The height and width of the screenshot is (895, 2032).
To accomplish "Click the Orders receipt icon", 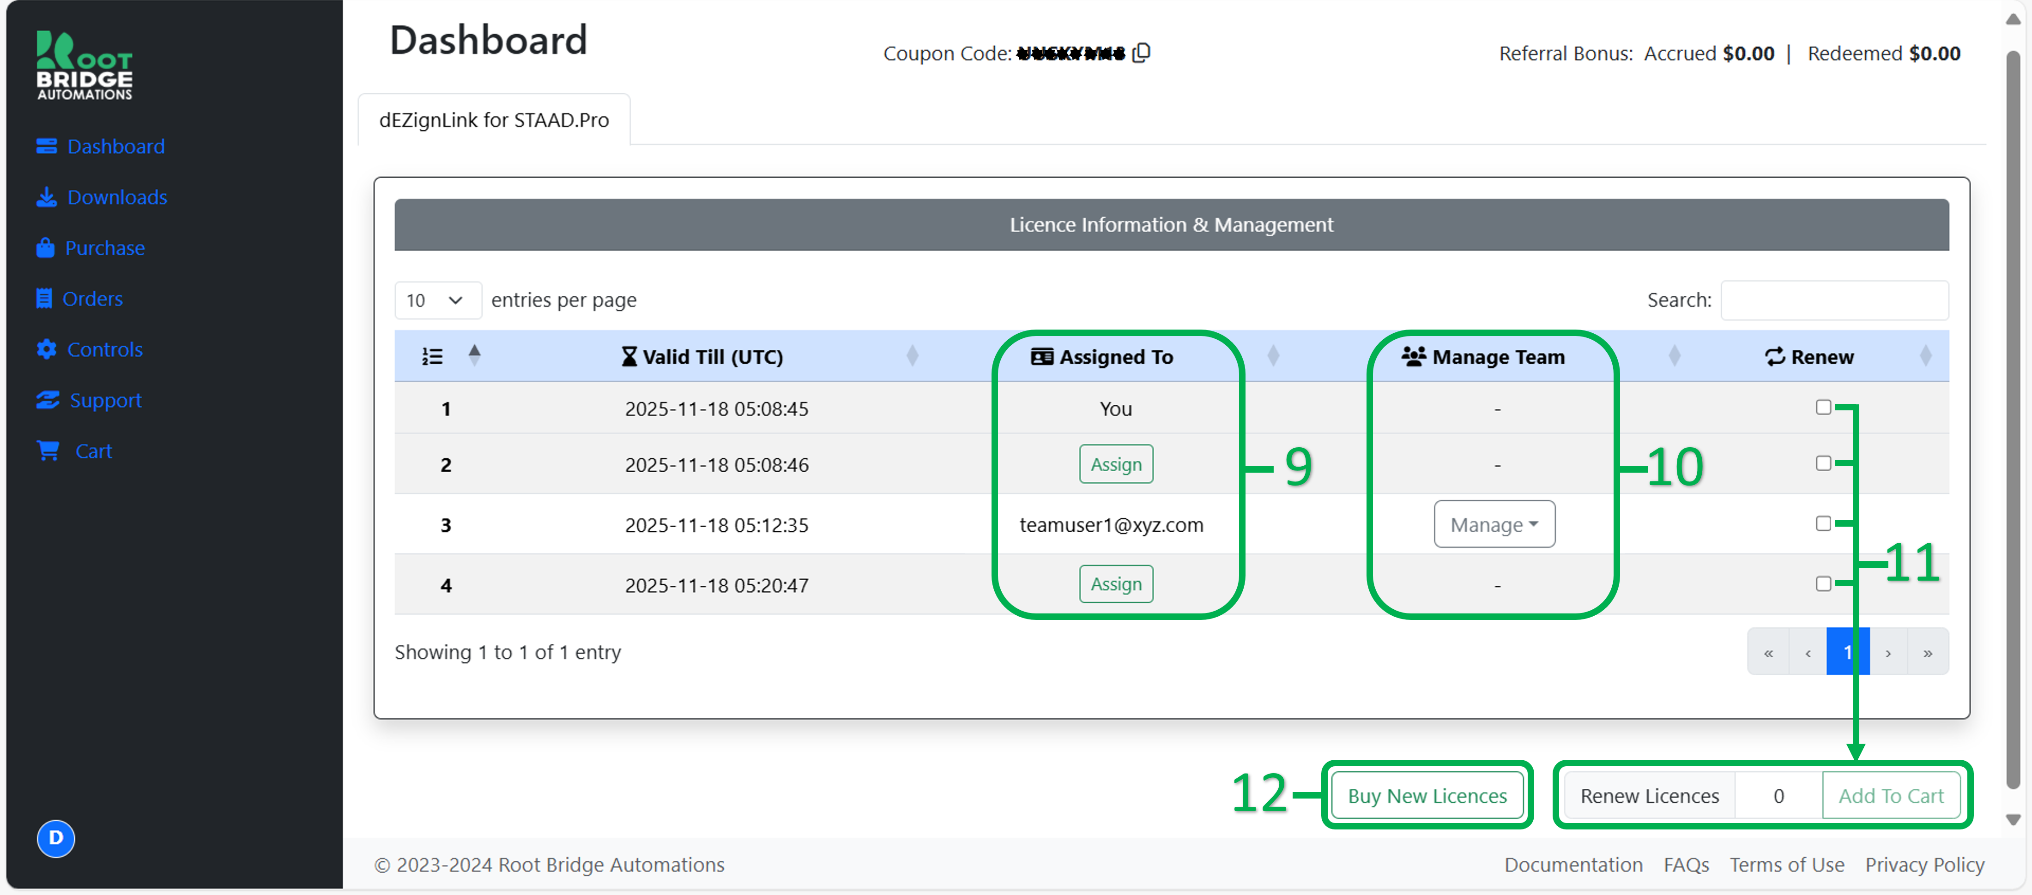I will pos(44,299).
